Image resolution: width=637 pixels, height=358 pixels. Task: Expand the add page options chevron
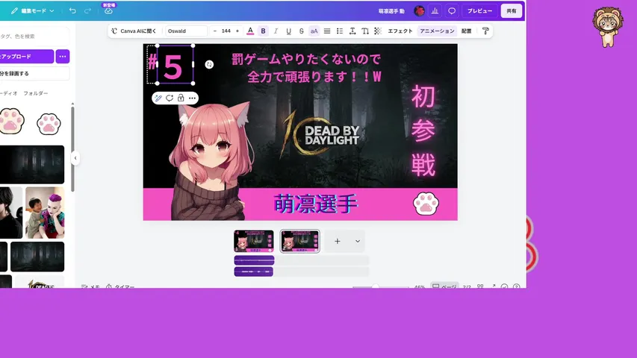pyautogui.click(x=358, y=241)
